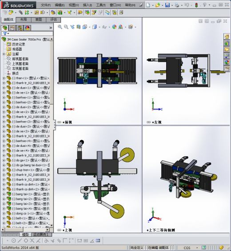This screenshot has width=231, height=251.
Task: Click the Undo icon in the title toolbar
Action: (187, 5)
